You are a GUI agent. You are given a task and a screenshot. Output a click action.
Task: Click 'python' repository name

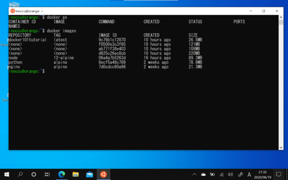pyautogui.click(x=15, y=62)
